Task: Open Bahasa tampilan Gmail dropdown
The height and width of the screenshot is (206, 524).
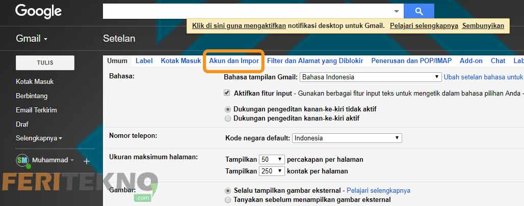Action: coord(371,77)
